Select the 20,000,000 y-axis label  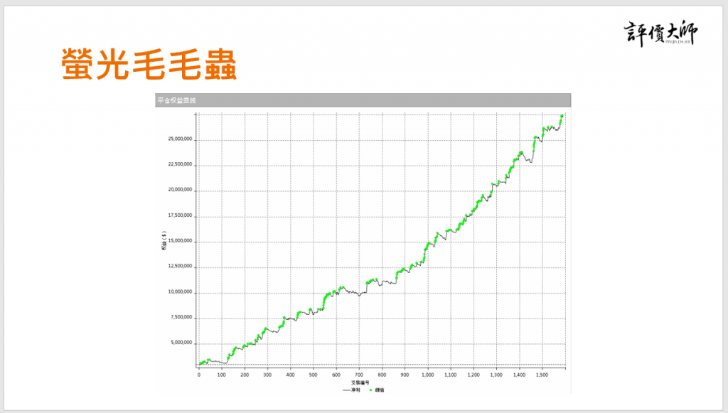point(181,191)
